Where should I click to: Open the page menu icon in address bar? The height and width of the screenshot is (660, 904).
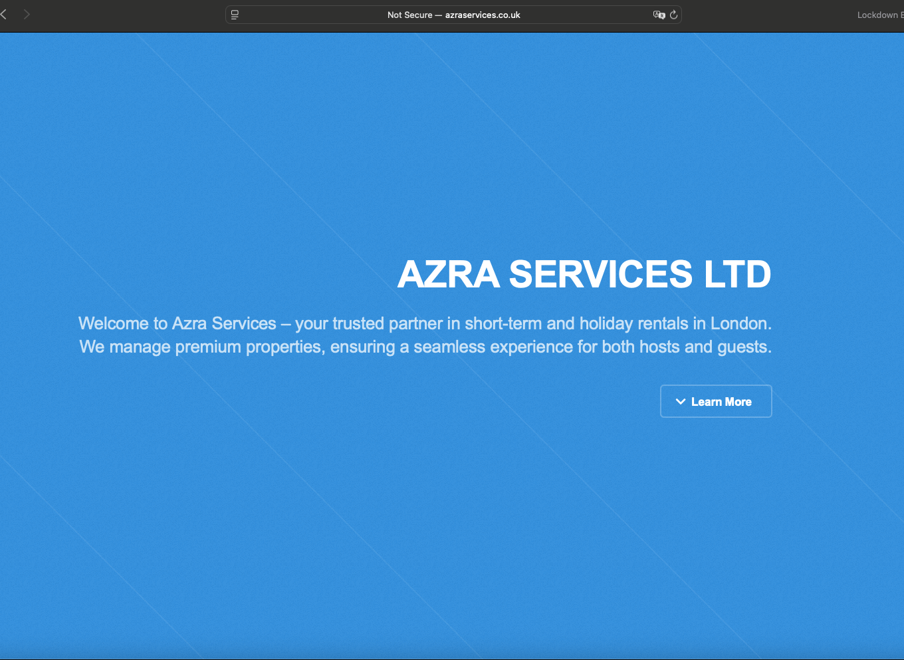pos(235,15)
